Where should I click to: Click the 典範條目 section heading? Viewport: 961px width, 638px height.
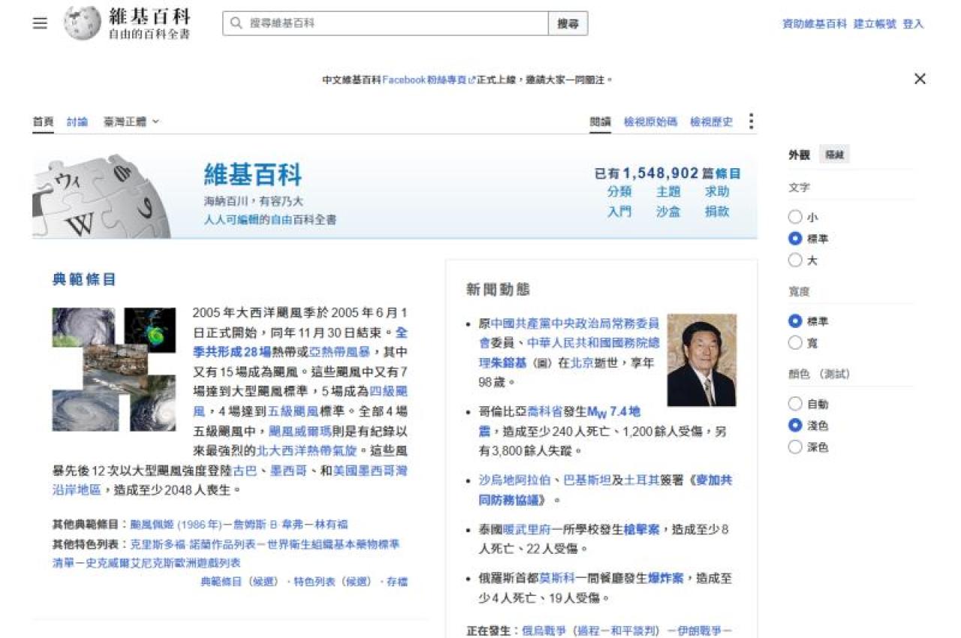(x=84, y=280)
